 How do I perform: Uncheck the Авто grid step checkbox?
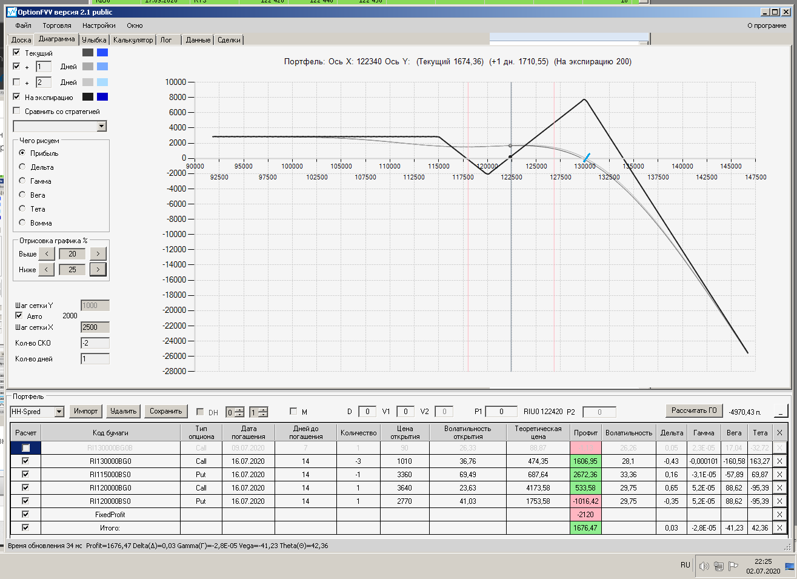tap(19, 316)
